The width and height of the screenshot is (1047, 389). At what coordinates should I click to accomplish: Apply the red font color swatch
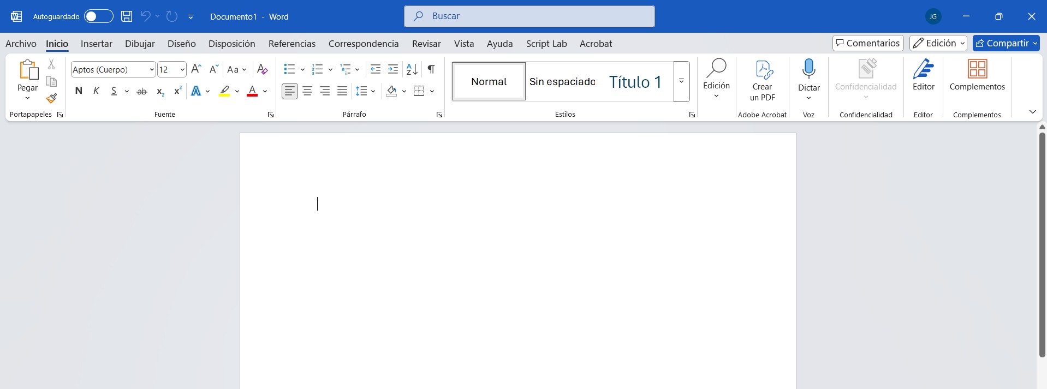[252, 91]
